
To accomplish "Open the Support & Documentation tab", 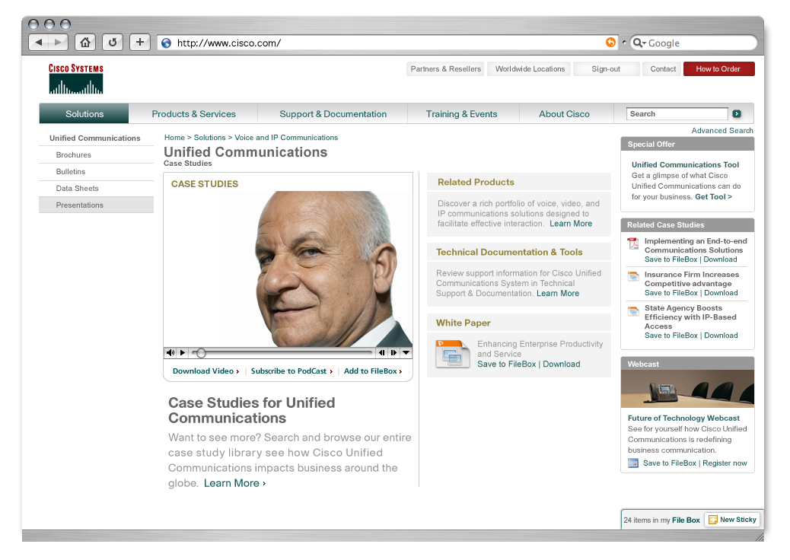I will (333, 114).
